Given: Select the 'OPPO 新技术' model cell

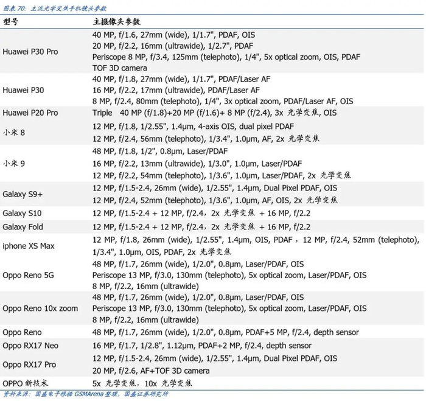Looking at the screenshot, I should [x=26, y=383].
